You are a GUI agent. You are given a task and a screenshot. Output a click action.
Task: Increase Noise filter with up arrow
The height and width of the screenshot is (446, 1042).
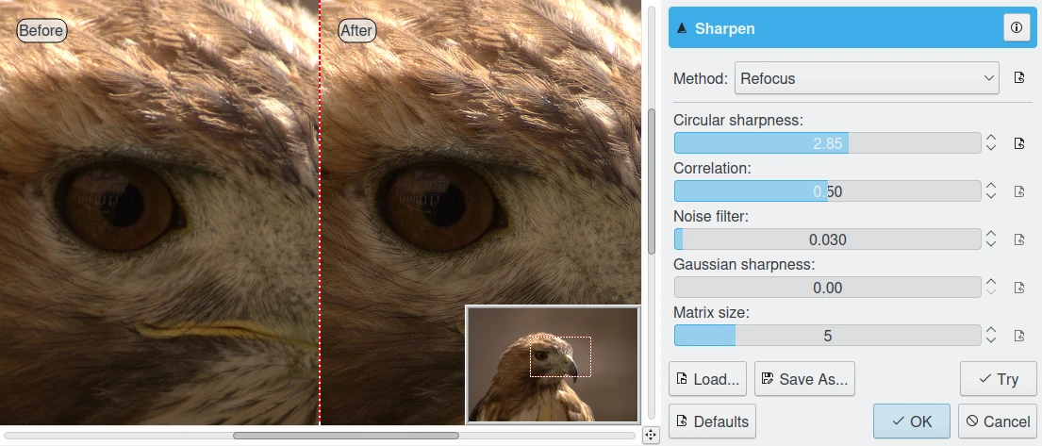click(991, 234)
